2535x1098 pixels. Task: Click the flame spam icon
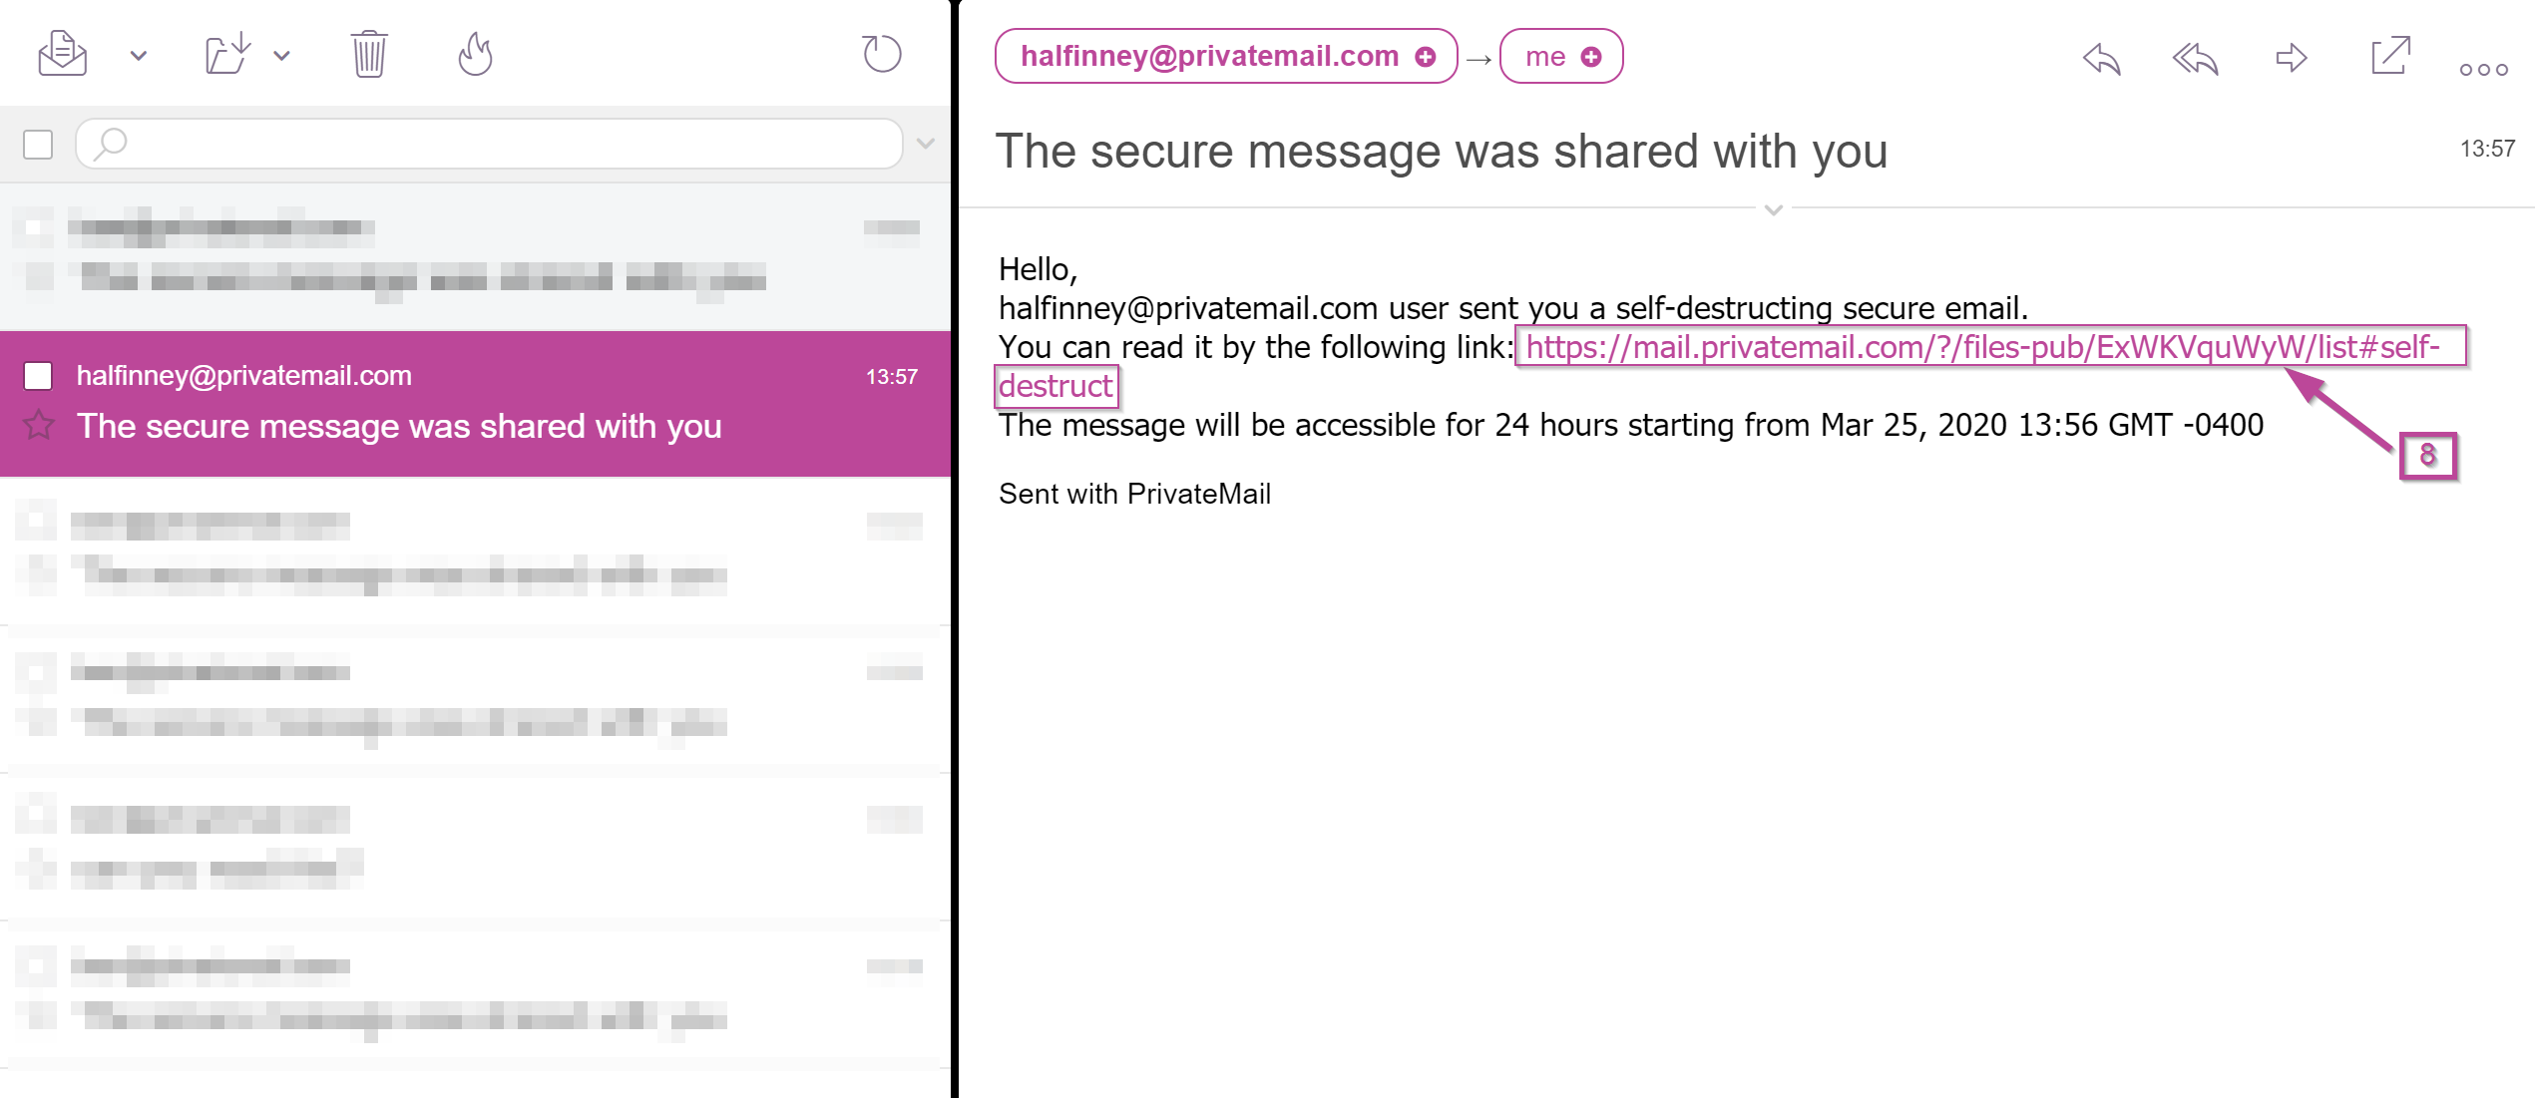476,54
